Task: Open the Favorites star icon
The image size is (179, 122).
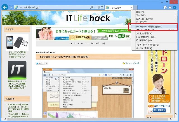Action: (170, 8)
